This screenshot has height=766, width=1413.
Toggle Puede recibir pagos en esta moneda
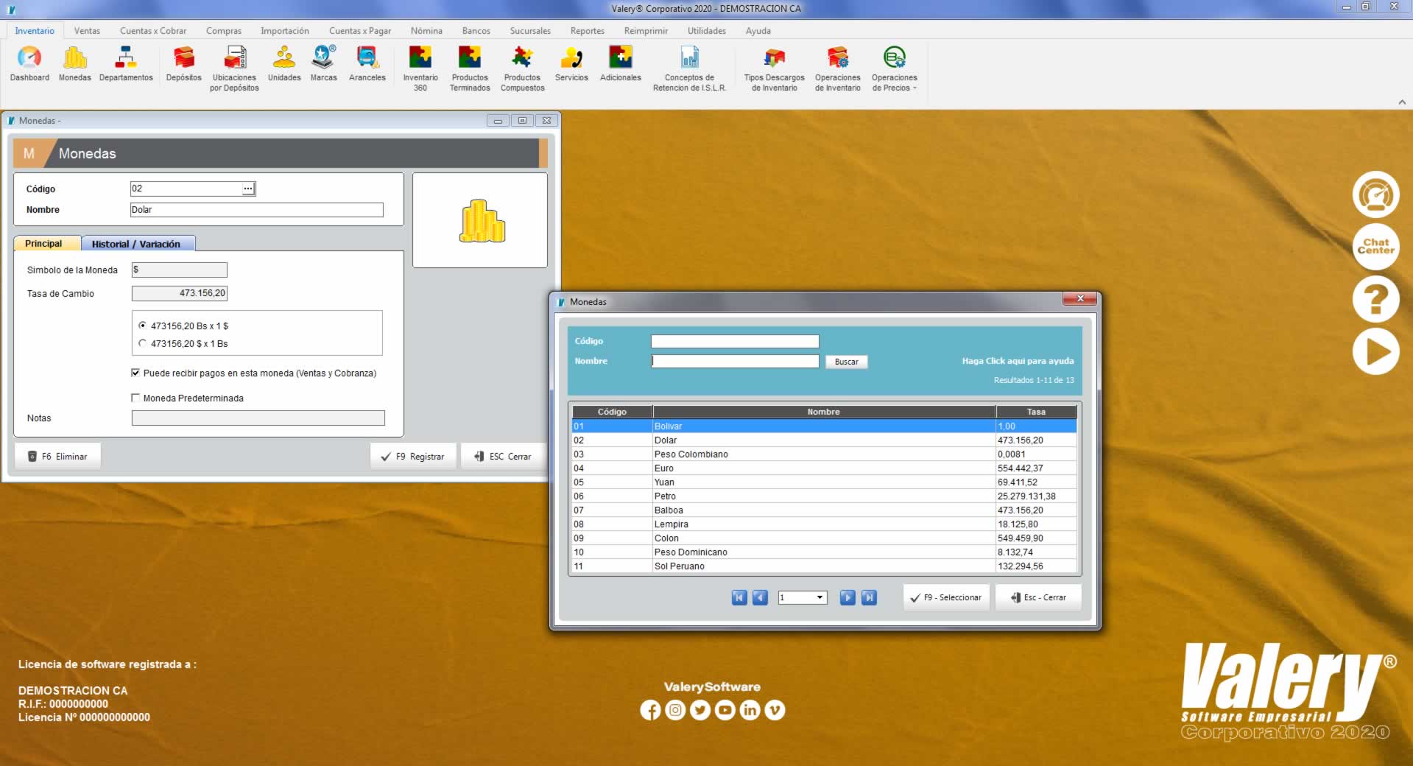pyautogui.click(x=135, y=373)
